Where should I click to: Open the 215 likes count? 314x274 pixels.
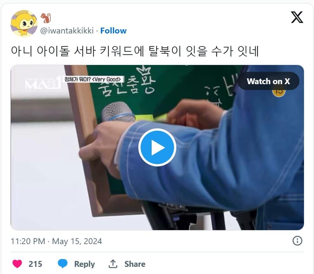pos(35,264)
